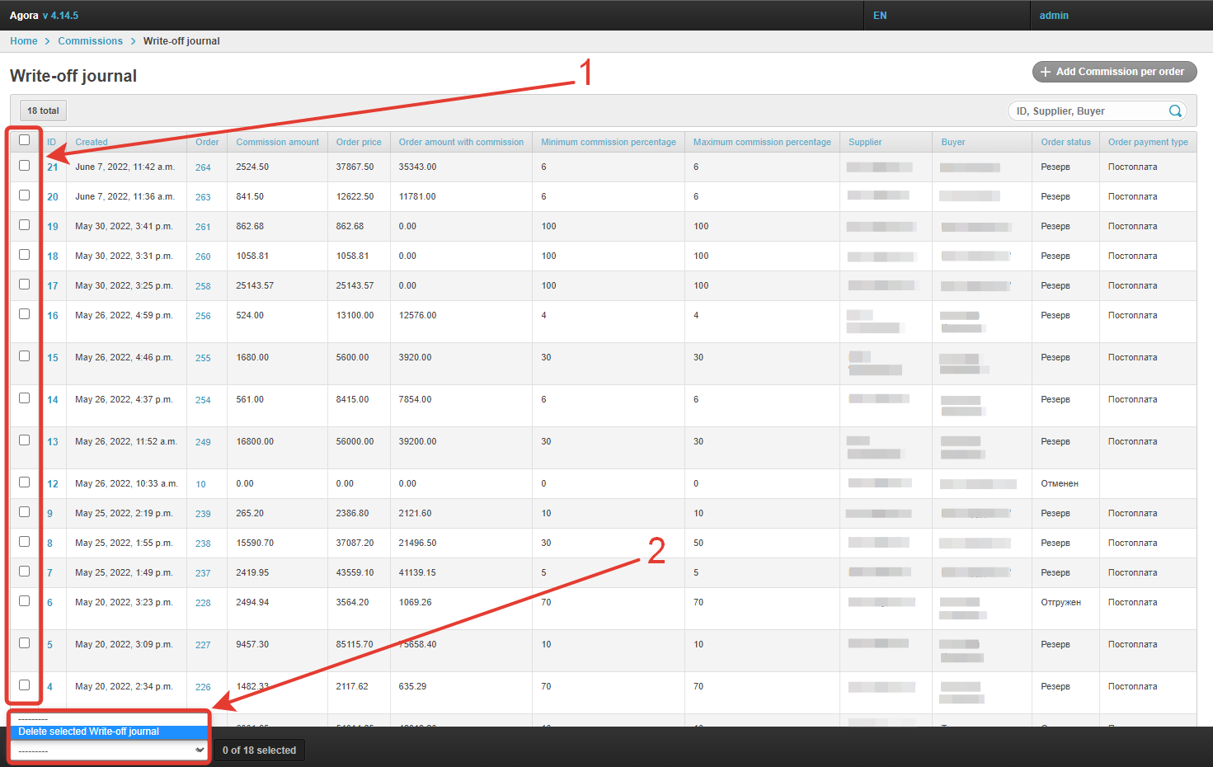Select the checkbox for row ID 17
This screenshot has width=1213, height=767.
pos(24,285)
